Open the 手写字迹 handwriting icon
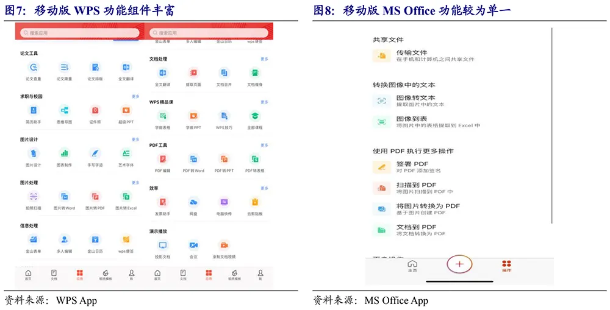 (x=95, y=153)
